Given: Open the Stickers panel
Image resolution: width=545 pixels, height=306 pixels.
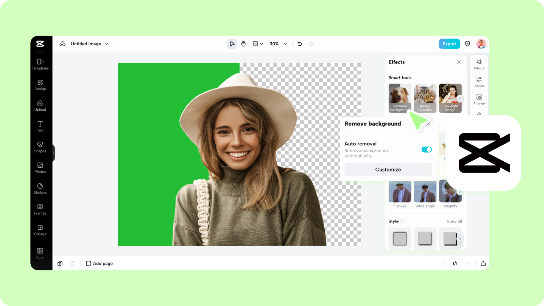Looking at the screenshot, I should pos(40,189).
